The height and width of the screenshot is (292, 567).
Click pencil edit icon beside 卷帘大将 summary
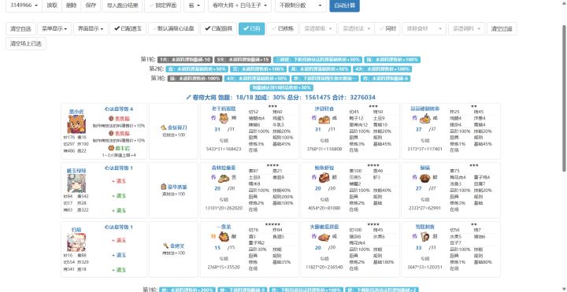(188, 98)
